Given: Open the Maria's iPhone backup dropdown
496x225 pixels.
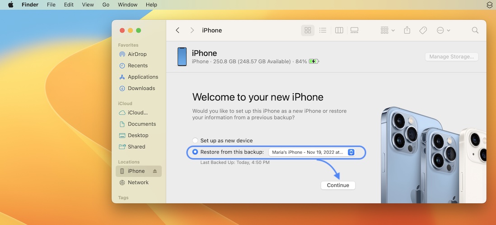Looking at the screenshot, I should (312, 152).
